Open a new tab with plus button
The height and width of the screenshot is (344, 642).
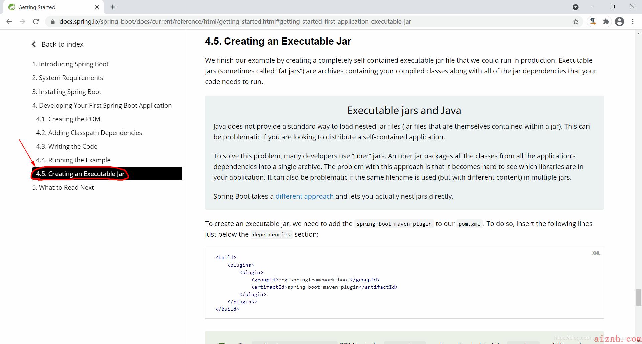click(113, 7)
